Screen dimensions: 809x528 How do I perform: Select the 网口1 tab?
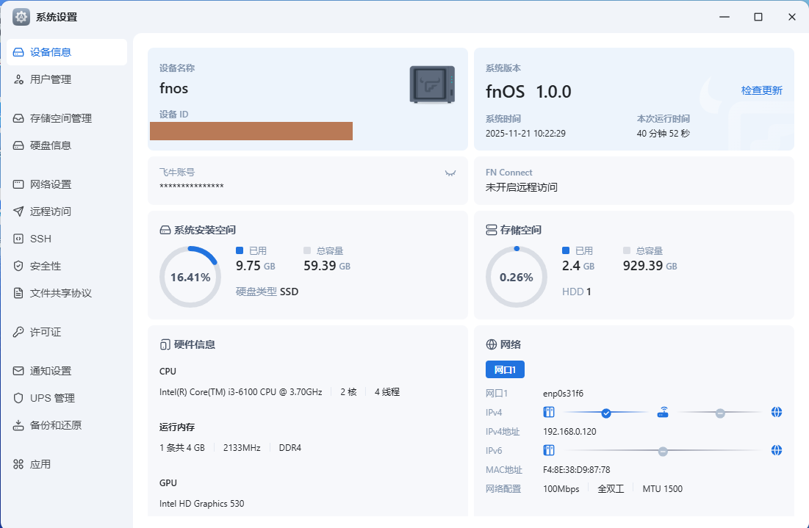(x=505, y=369)
